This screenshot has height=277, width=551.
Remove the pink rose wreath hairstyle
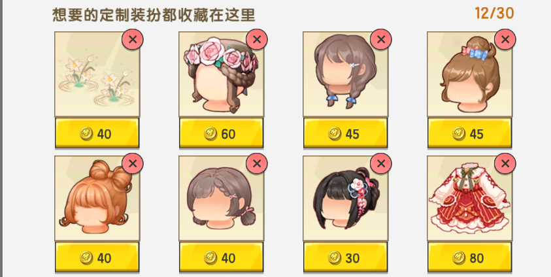pos(257,40)
